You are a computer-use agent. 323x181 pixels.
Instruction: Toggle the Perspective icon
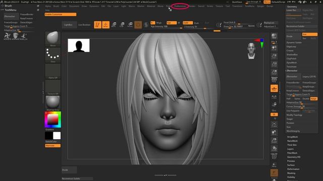(x=274, y=79)
